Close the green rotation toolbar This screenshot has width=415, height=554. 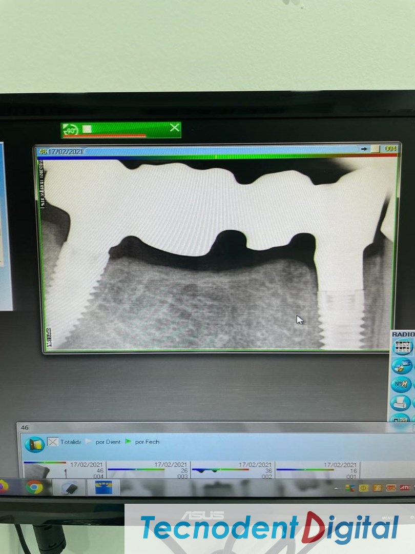(x=175, y=128)
